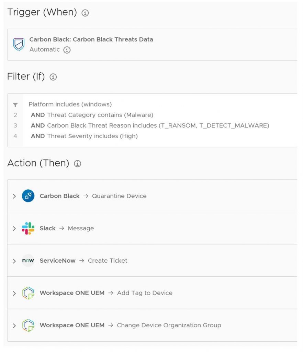Click the blue Carbon Black action icon
The width and height of the screenshot is (303, 352).
pos(28,196)
